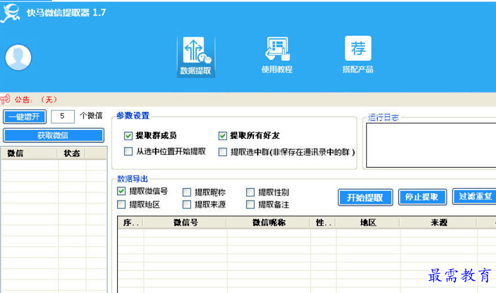Uncheck the 提取微信号 checkbox
This screenshot has height=293, width=496.
(121, 191)
